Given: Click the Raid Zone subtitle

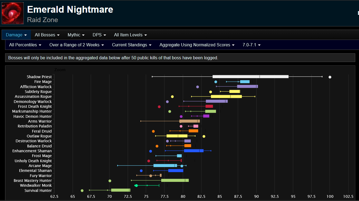Looking at the screenshot, I should point(42,20).
